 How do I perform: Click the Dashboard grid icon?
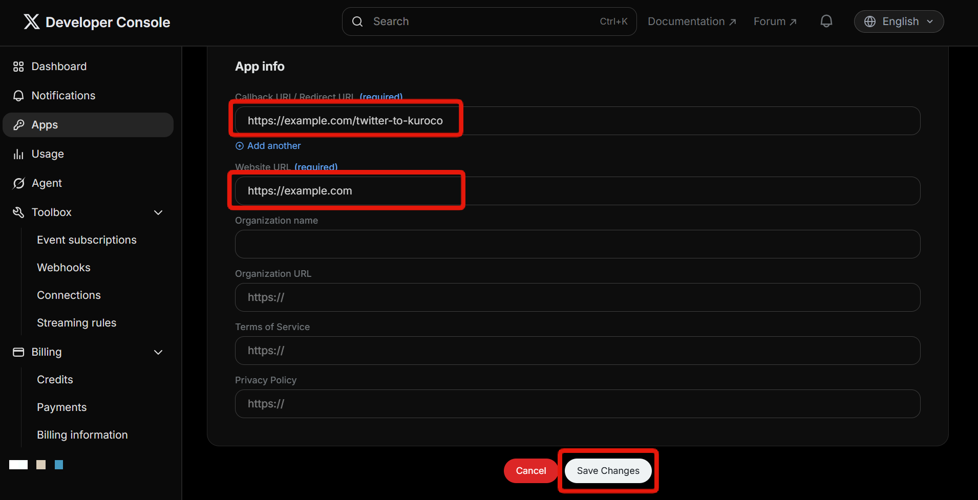pyautogui.click(x=18, y=67)
